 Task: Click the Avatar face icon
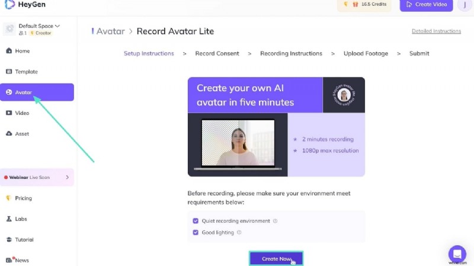click(x=9, y=92)
